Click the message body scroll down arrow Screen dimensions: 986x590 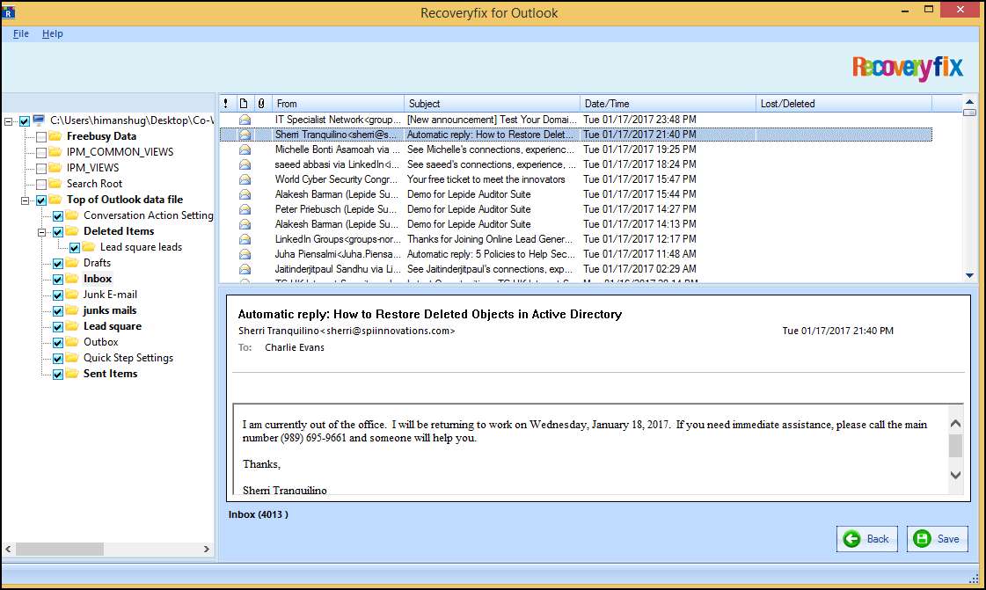[x=955, y=475]
